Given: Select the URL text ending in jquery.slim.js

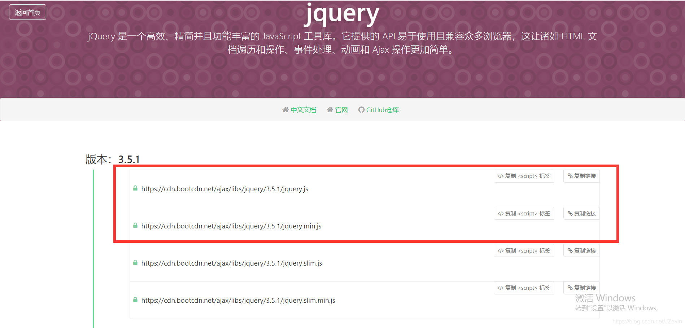Looking at the screenshot, I should click(232, 263).
